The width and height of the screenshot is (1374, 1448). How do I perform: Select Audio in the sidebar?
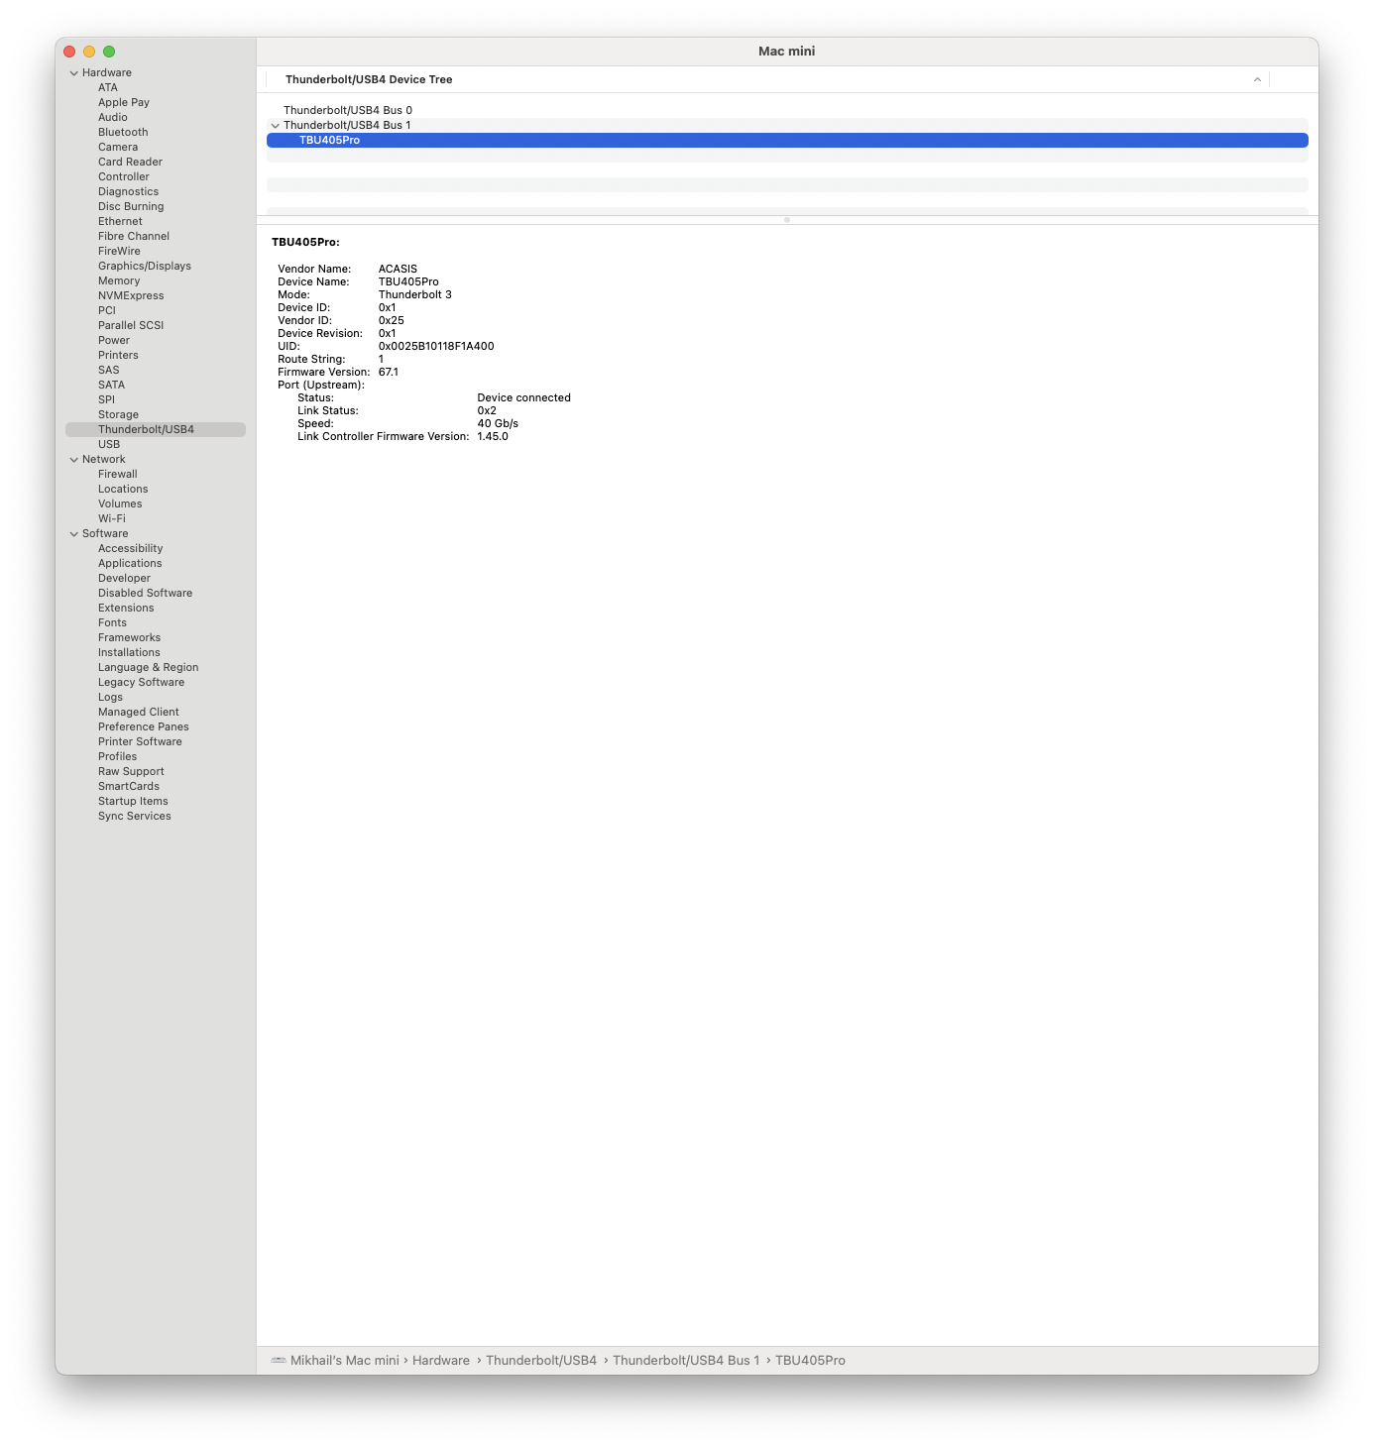click(113, 118)
